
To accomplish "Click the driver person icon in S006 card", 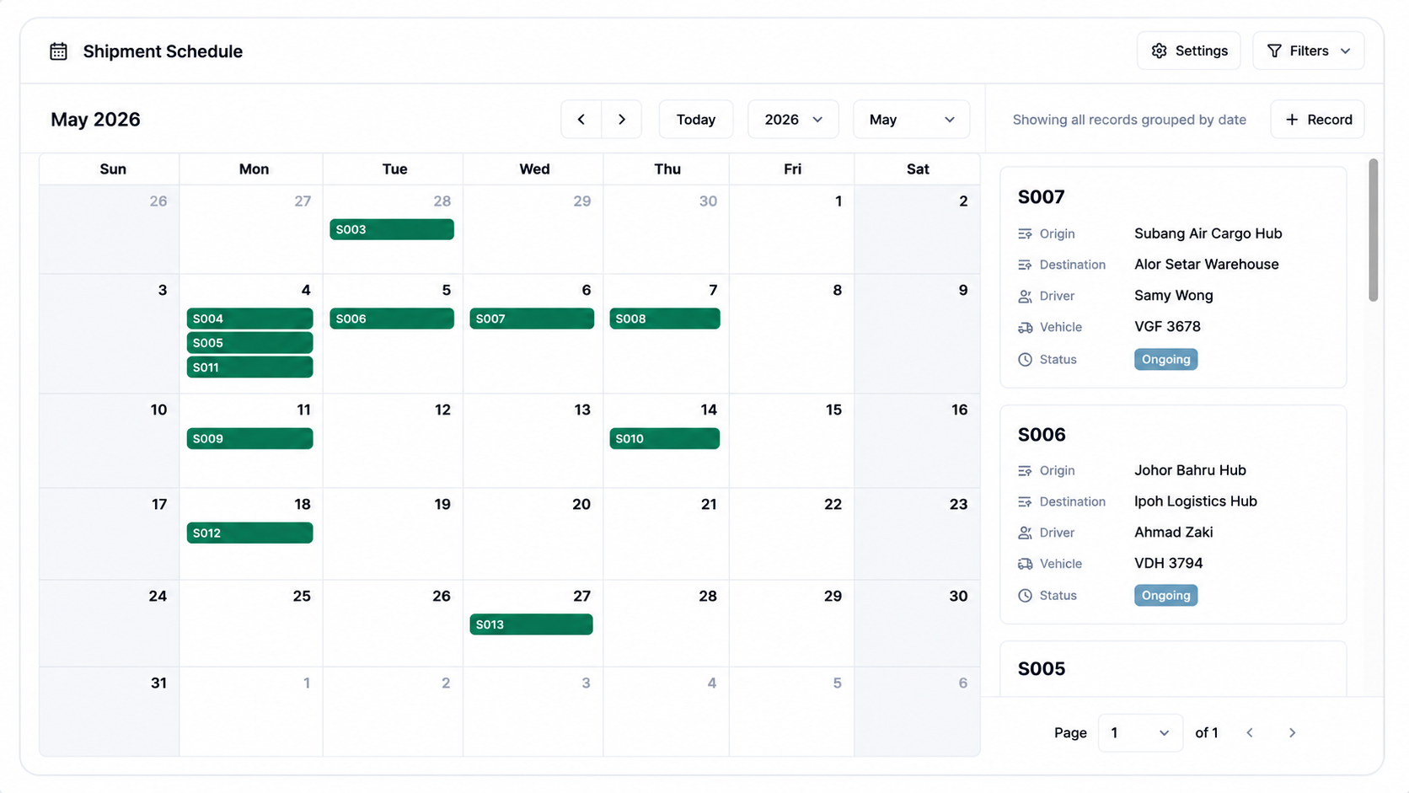I will (1025, 533).
